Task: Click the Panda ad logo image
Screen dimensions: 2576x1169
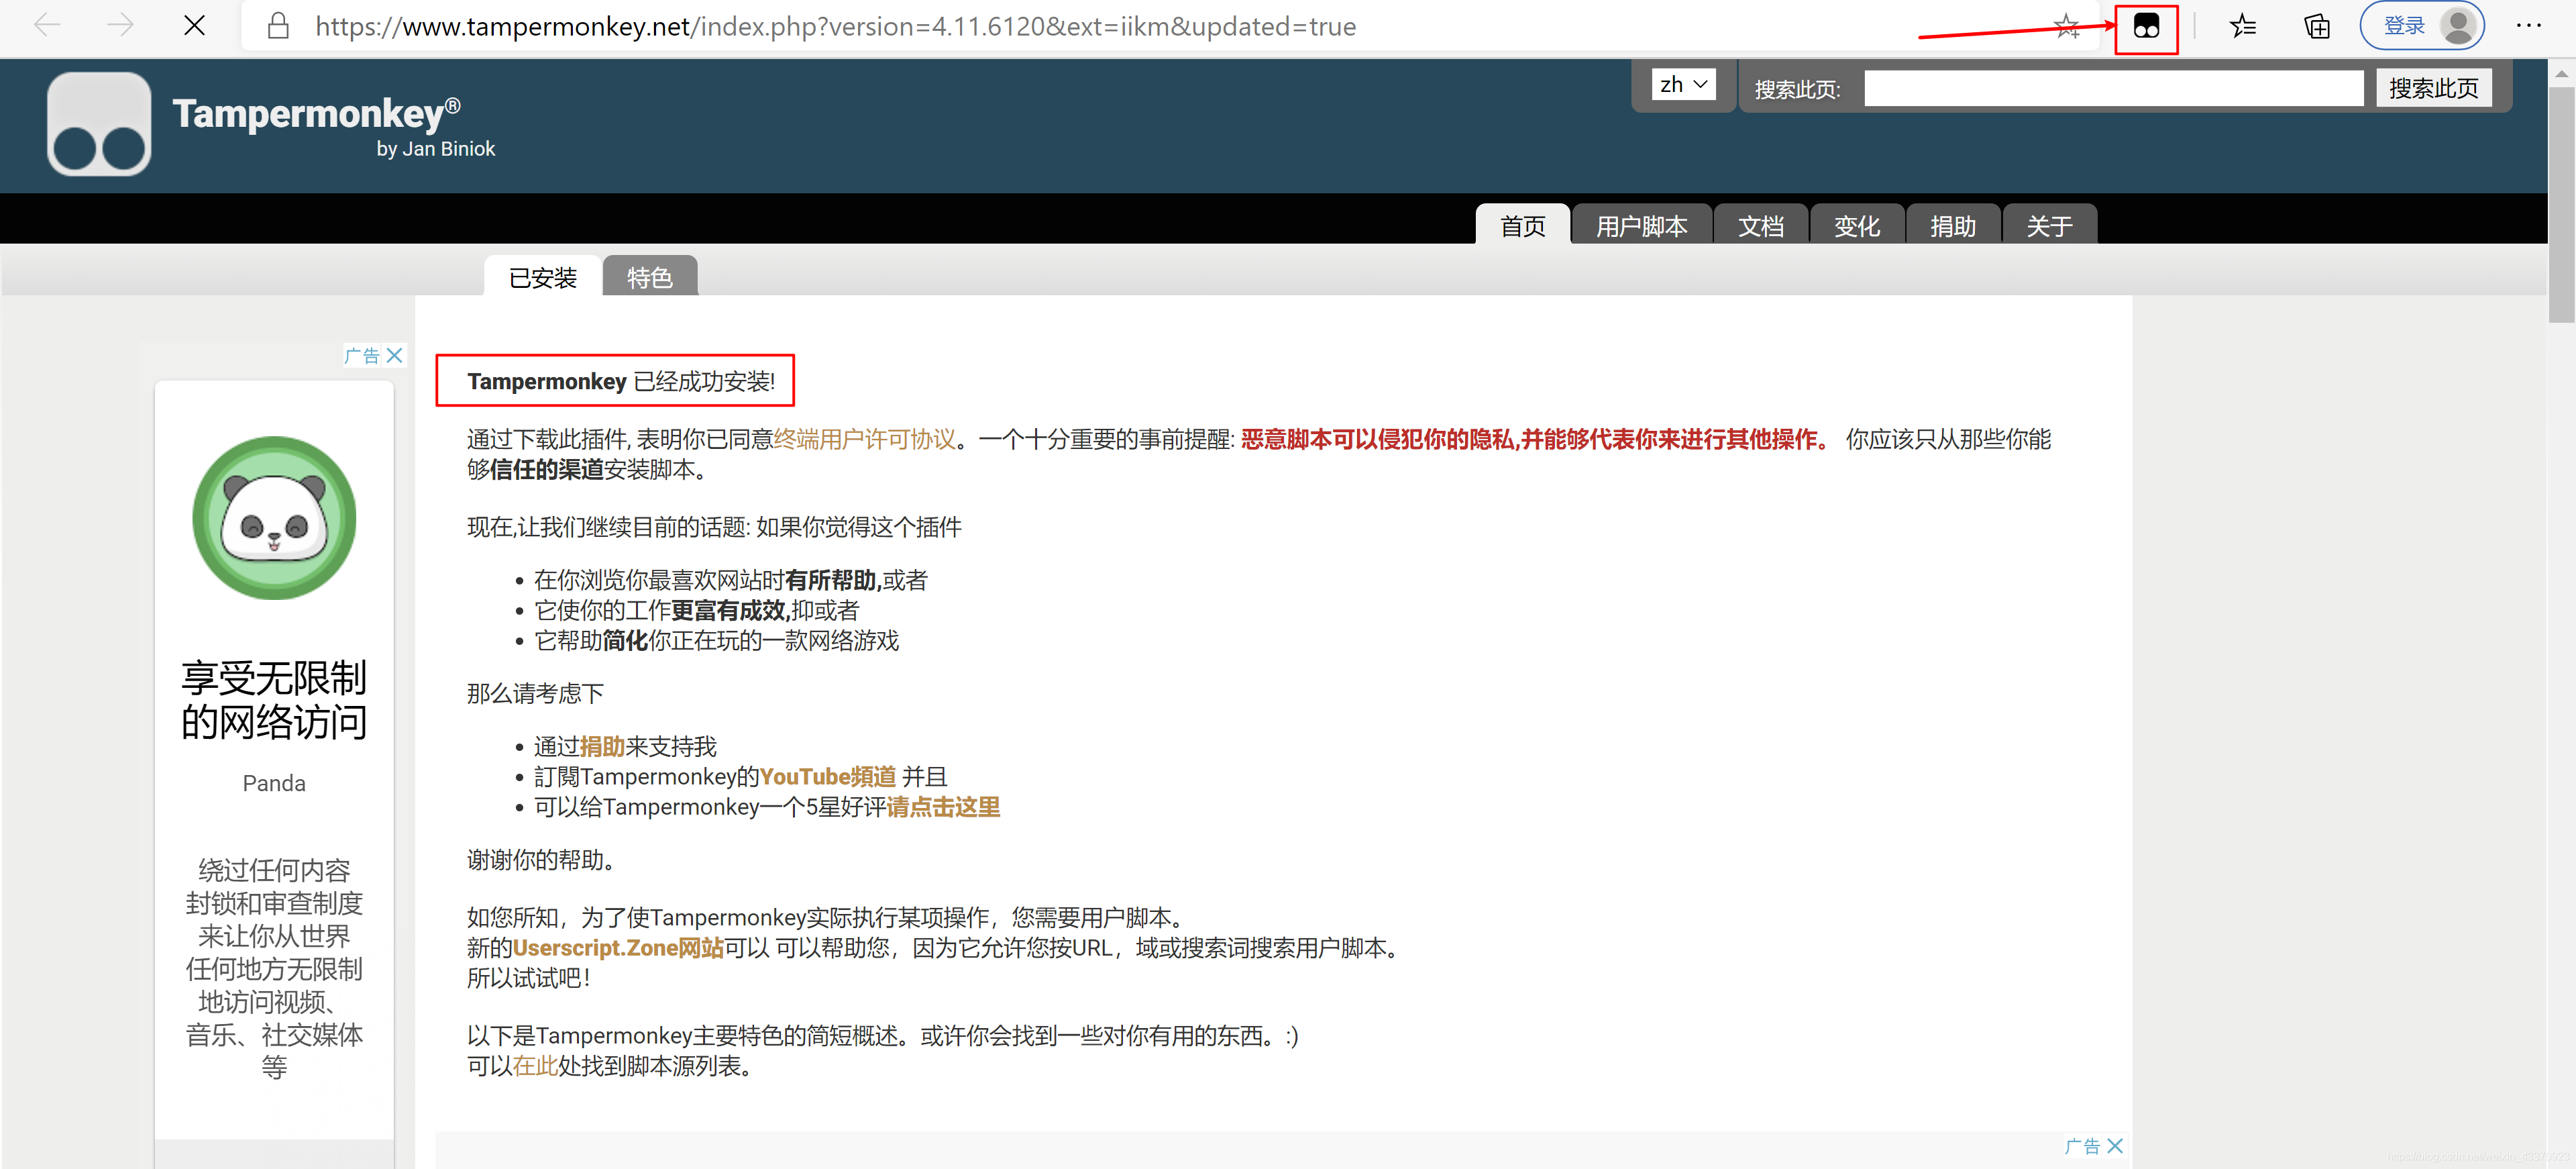Action: [x=274, y=518]
